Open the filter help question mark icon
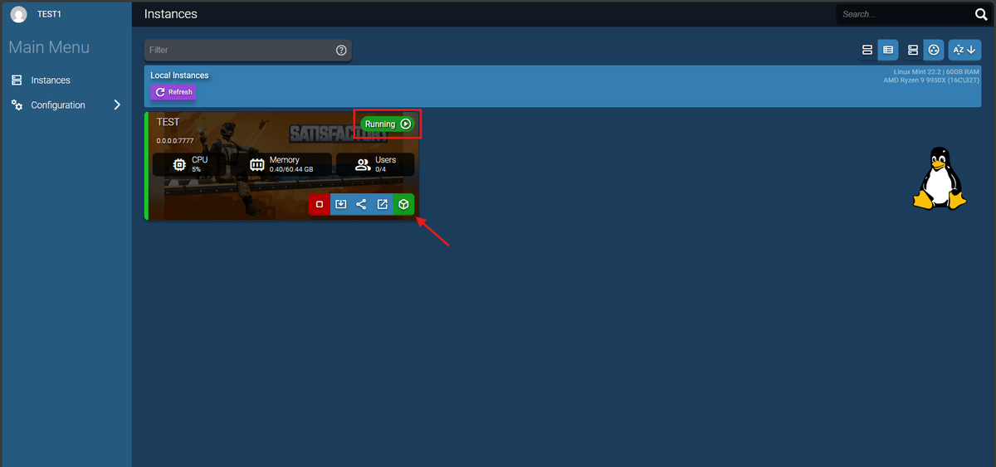This screenshot has width=996, height=467. [x=341, y=51]
